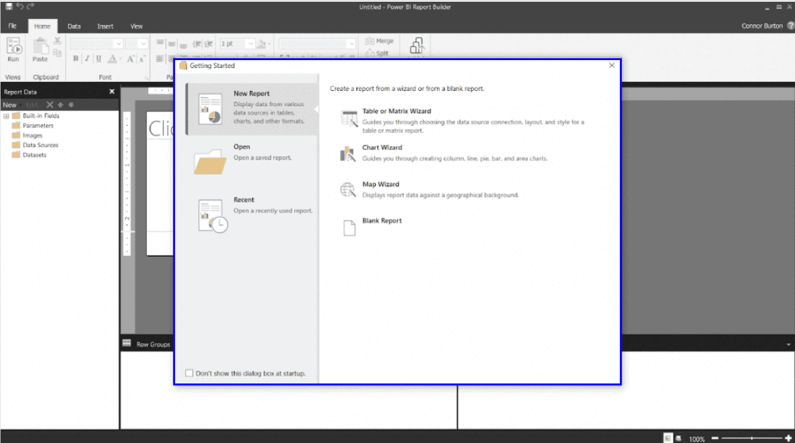The height and width of the screenshot is (443, 795).
Task: Select the Datasets folder in Report Data
Action: coord(35,154)
